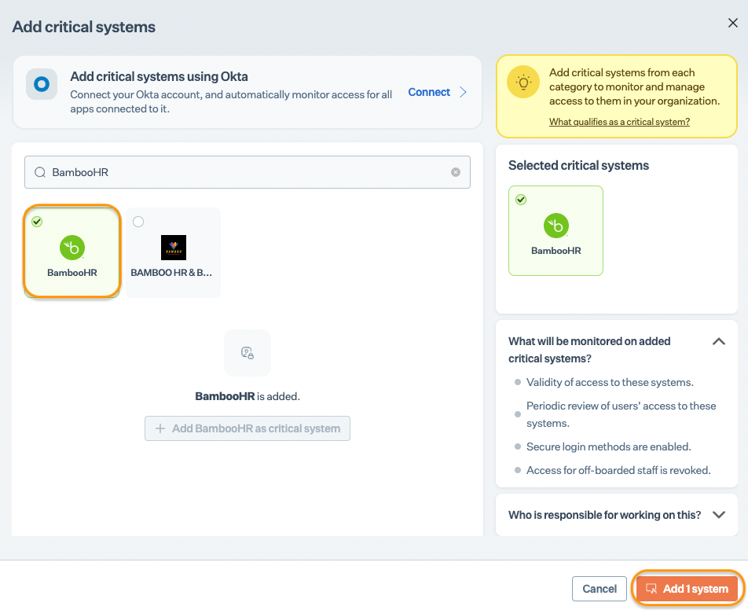The height and width of the screenshot is (610, 748).
Task: Click the BAMBOO HR & B... logo thumbnail
Action: (174, 248)
